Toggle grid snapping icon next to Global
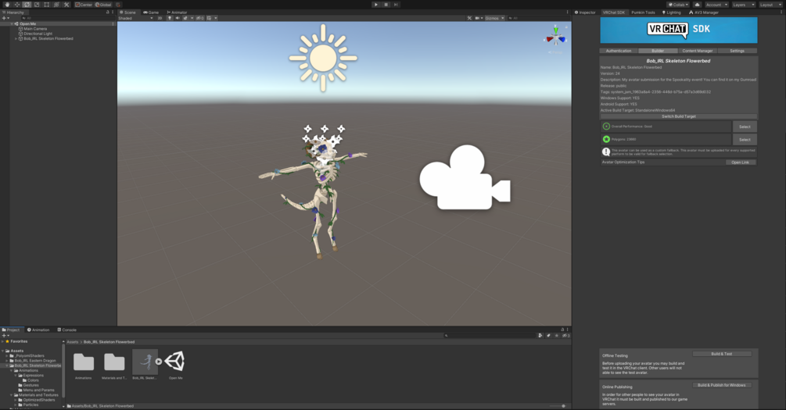Image resolution: width=786 pixels, height=410 pixels. tap(118, 5)
